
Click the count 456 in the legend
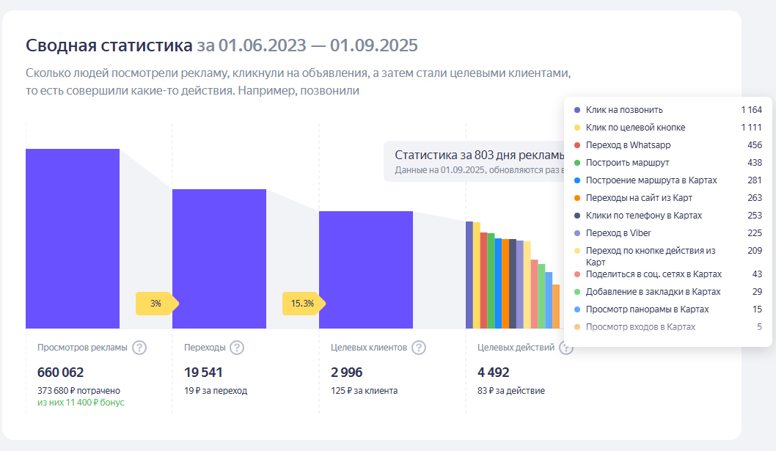coord(755,145)
